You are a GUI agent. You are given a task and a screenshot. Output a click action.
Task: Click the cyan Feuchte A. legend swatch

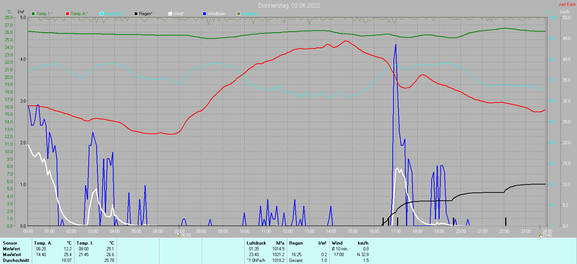coord(102,14)
